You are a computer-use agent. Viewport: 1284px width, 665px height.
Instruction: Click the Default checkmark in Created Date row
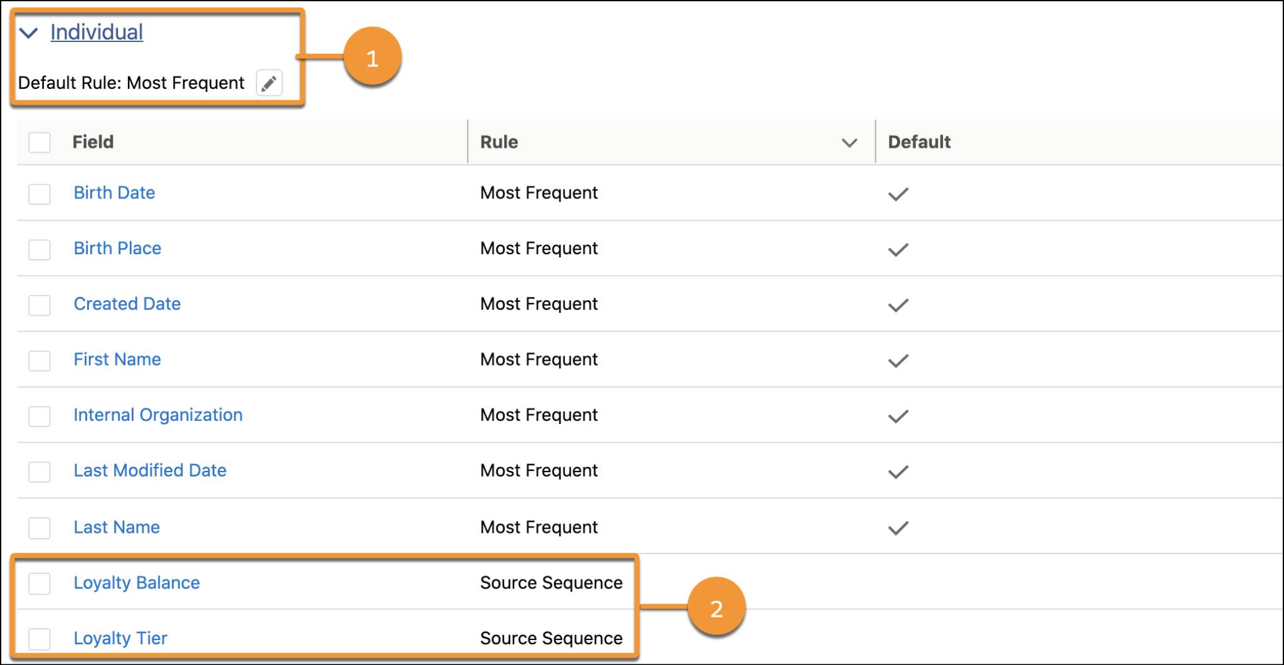[898, 306]
